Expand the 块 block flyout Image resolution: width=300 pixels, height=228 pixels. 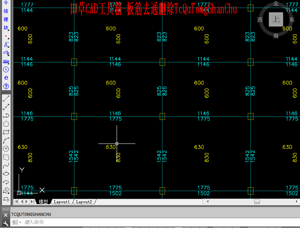tap(6, 28)
